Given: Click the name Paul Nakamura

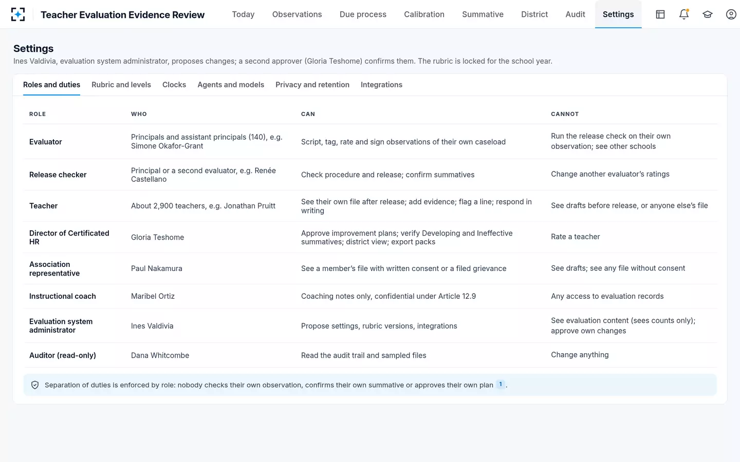Looking at the screenshot, I should pyautogui.click(x=157, y=268).
